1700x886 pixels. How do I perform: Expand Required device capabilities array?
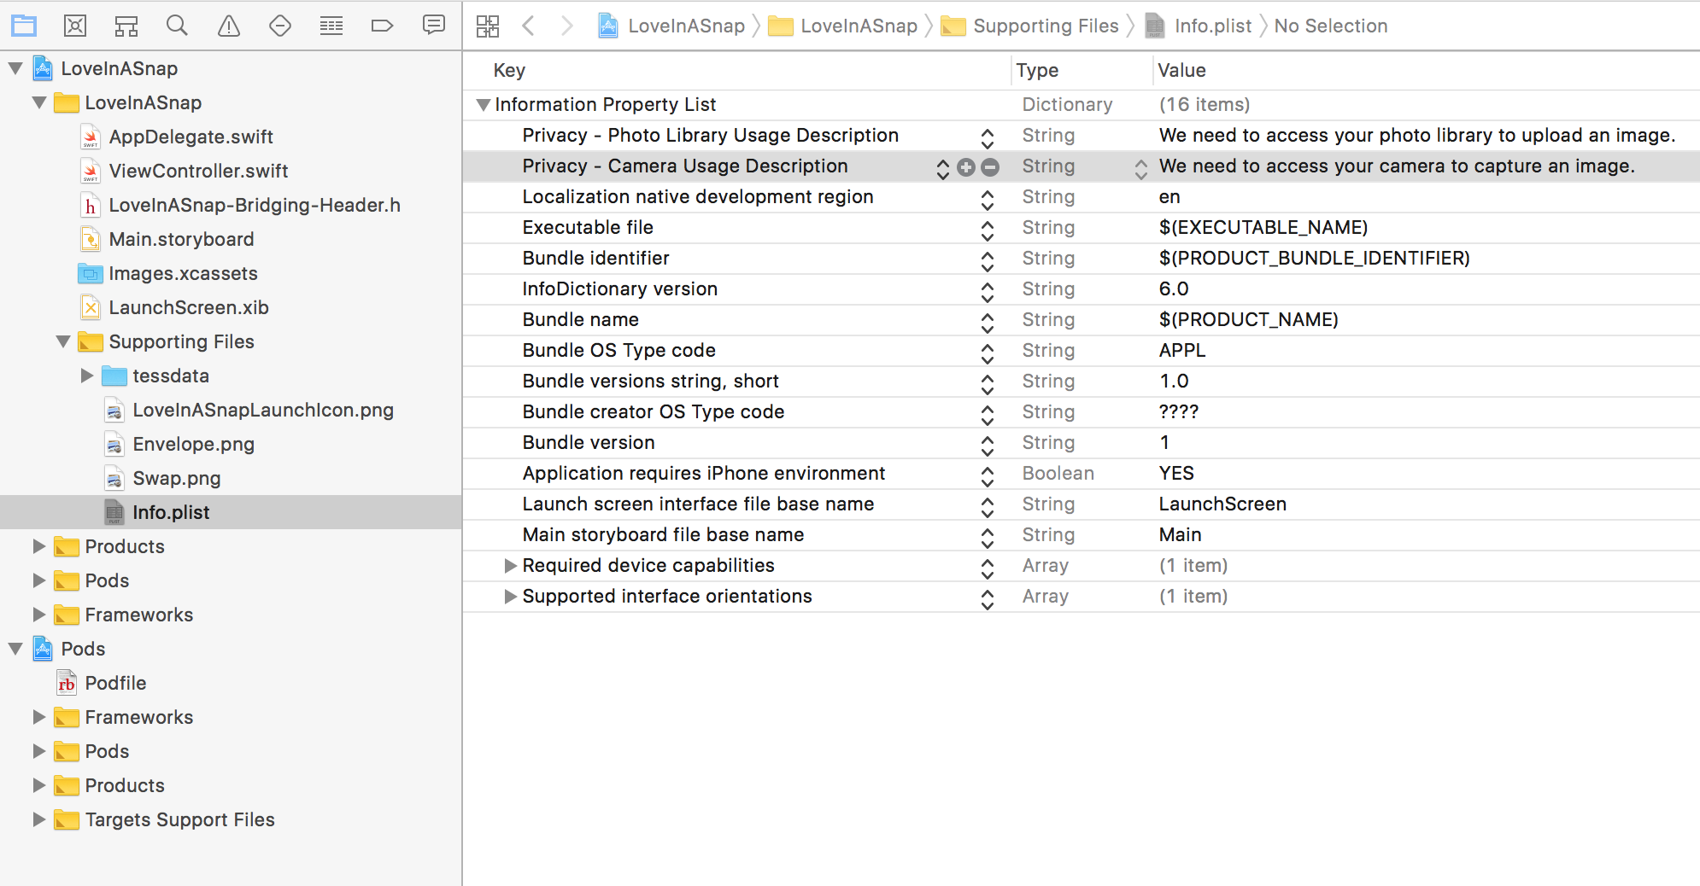pyautogui.click(x=510, y=566)
